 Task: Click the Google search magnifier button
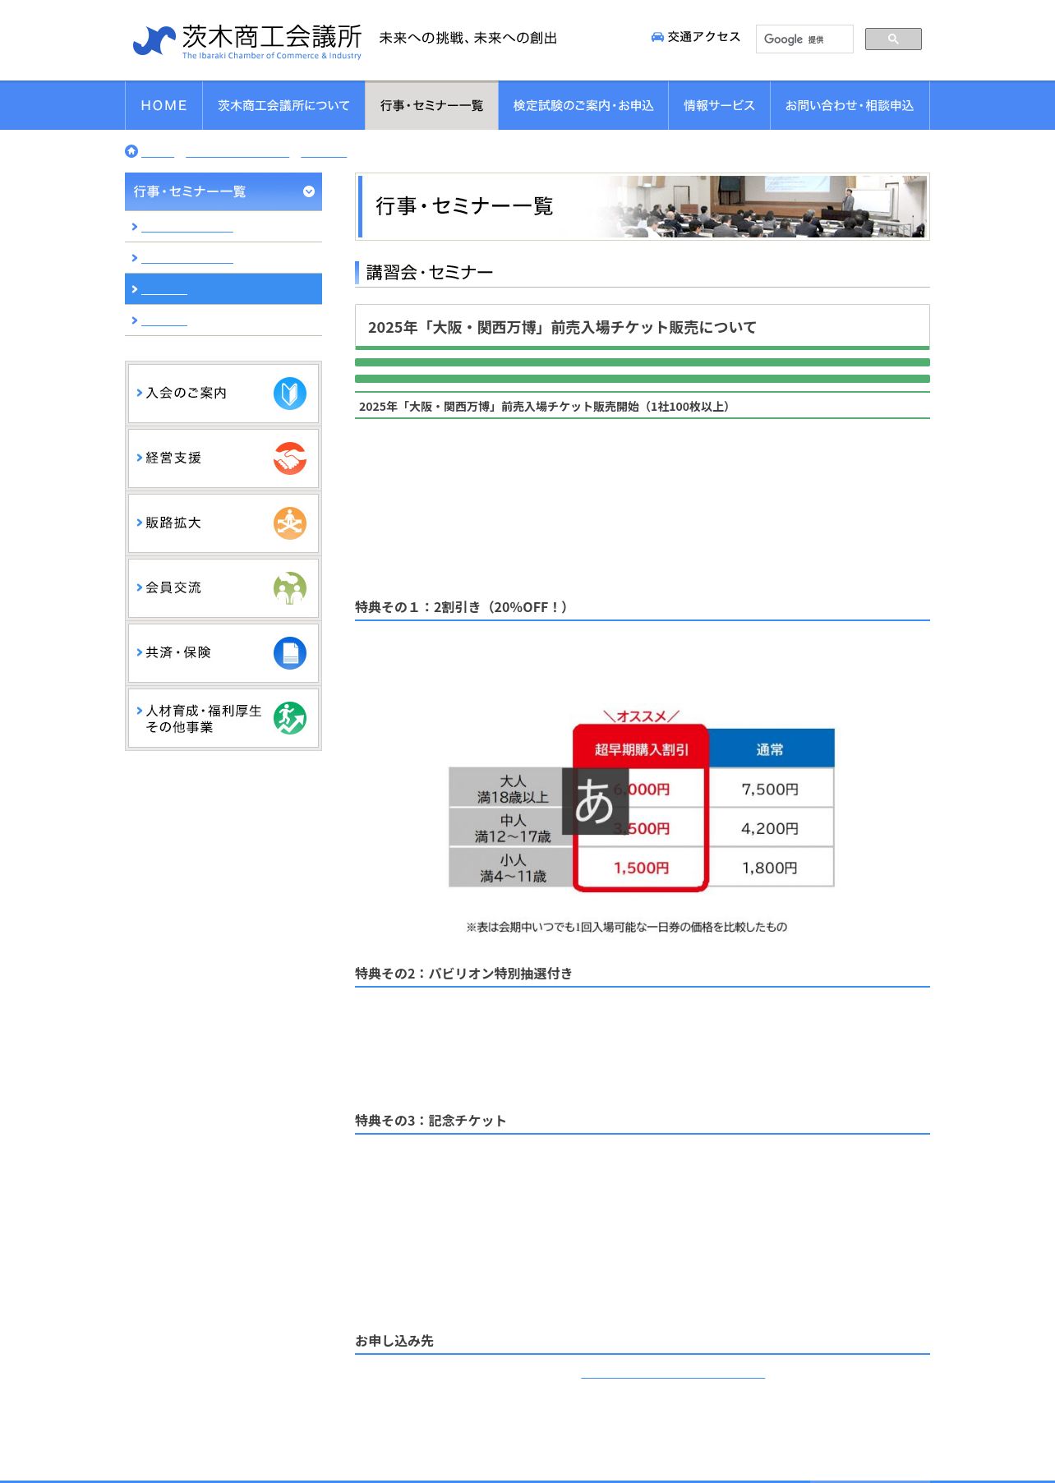click(893, 39)
